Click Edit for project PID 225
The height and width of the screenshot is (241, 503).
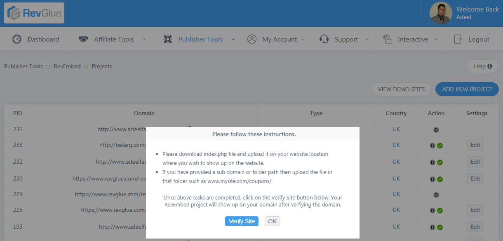pos(475,210)
